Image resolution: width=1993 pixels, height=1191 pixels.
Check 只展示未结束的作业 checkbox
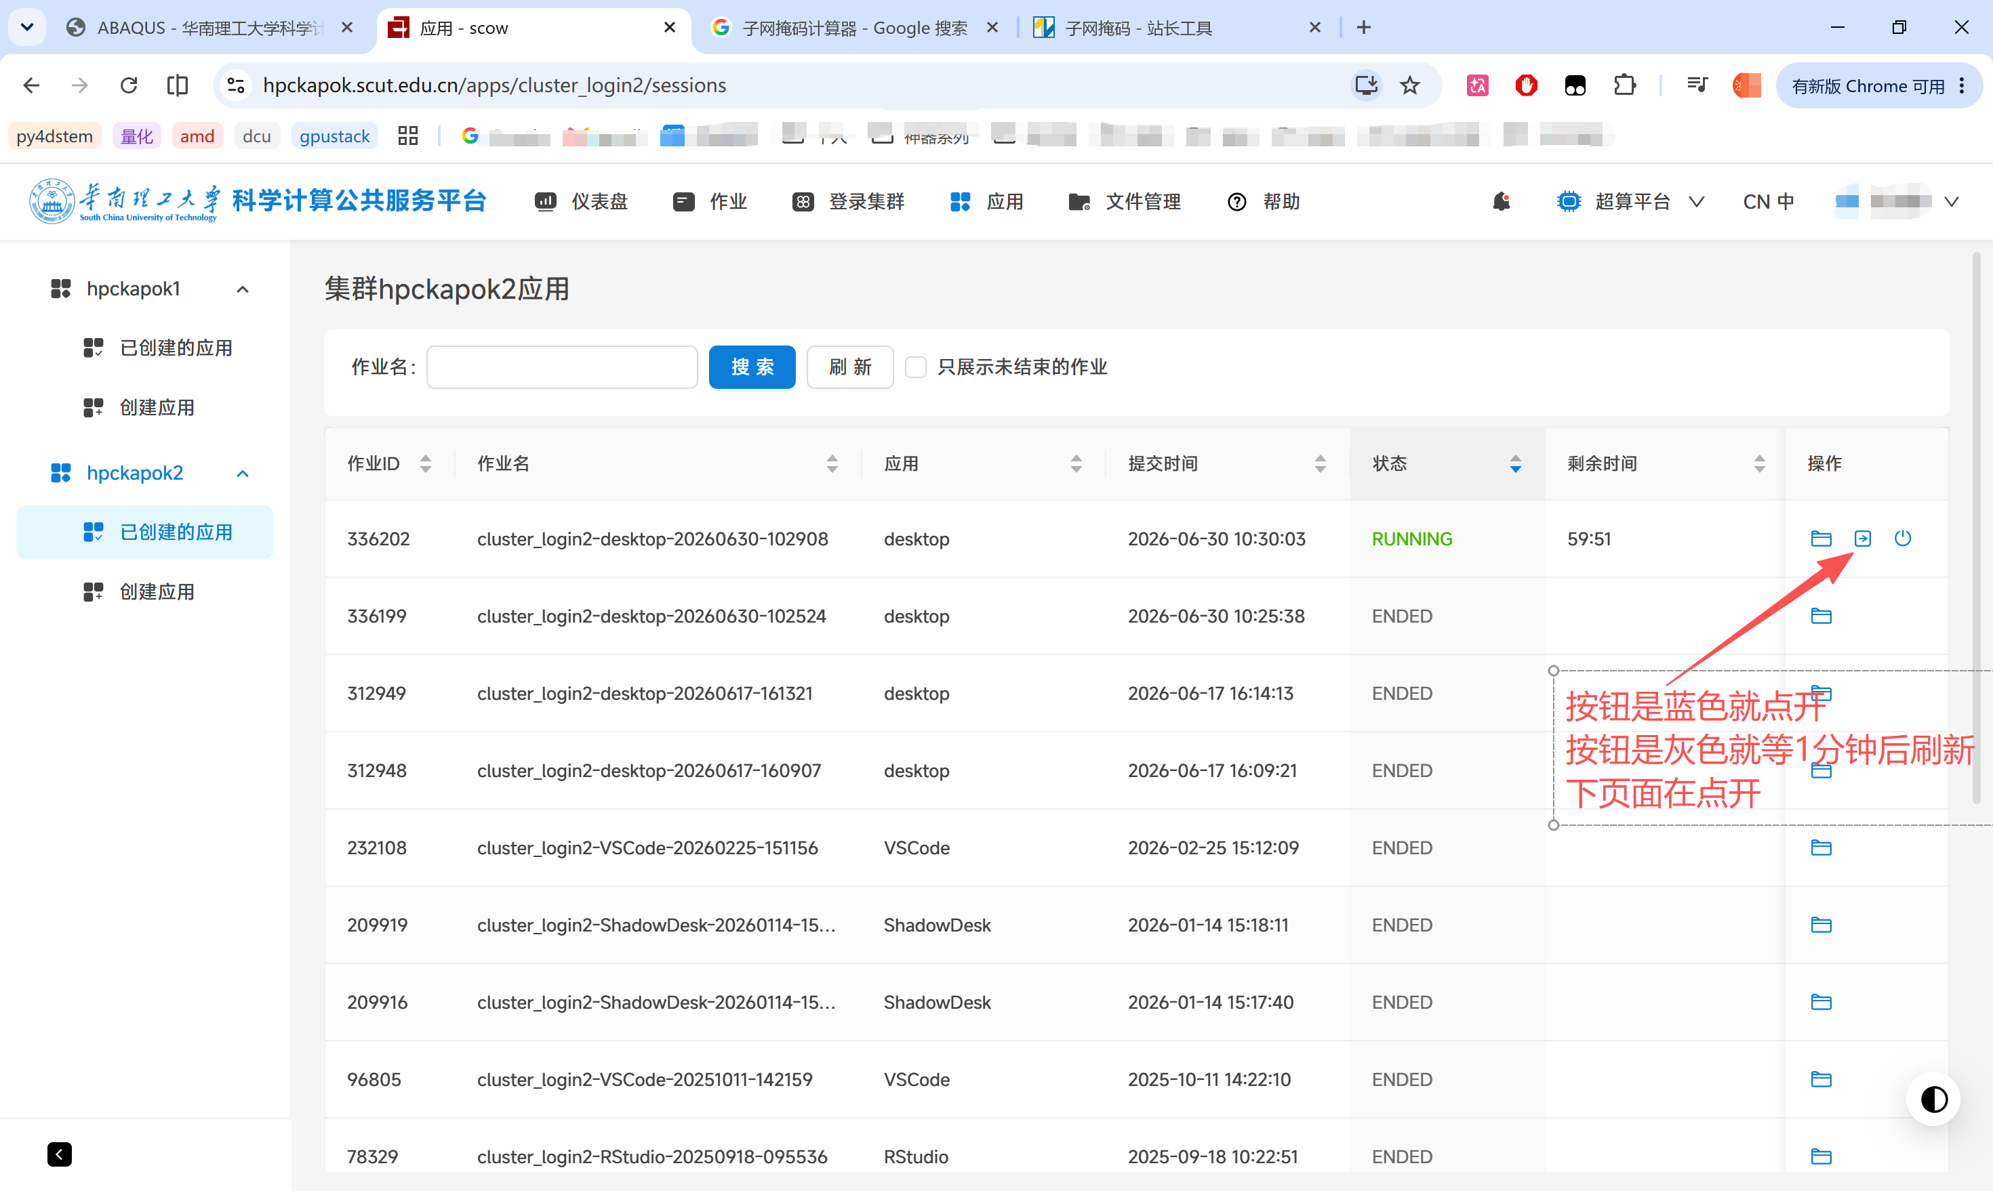coord(915,367)
